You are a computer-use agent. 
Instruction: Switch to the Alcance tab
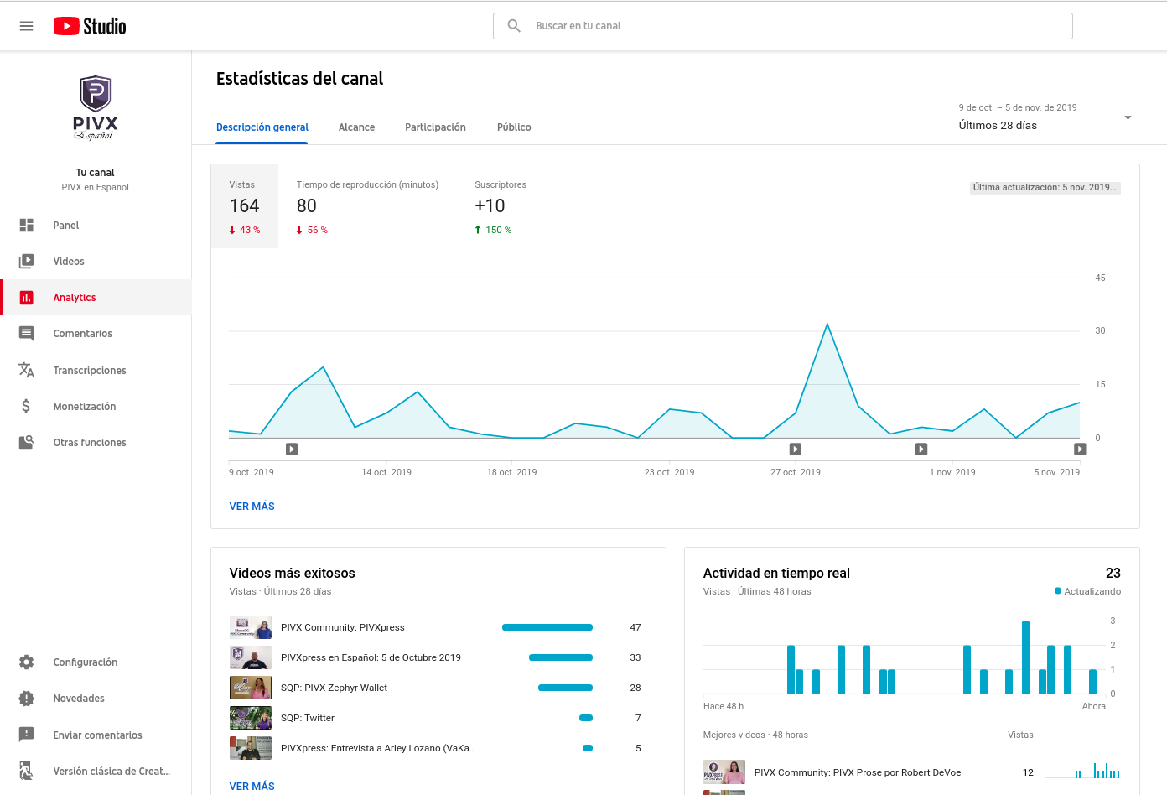[x=356, y=127]
